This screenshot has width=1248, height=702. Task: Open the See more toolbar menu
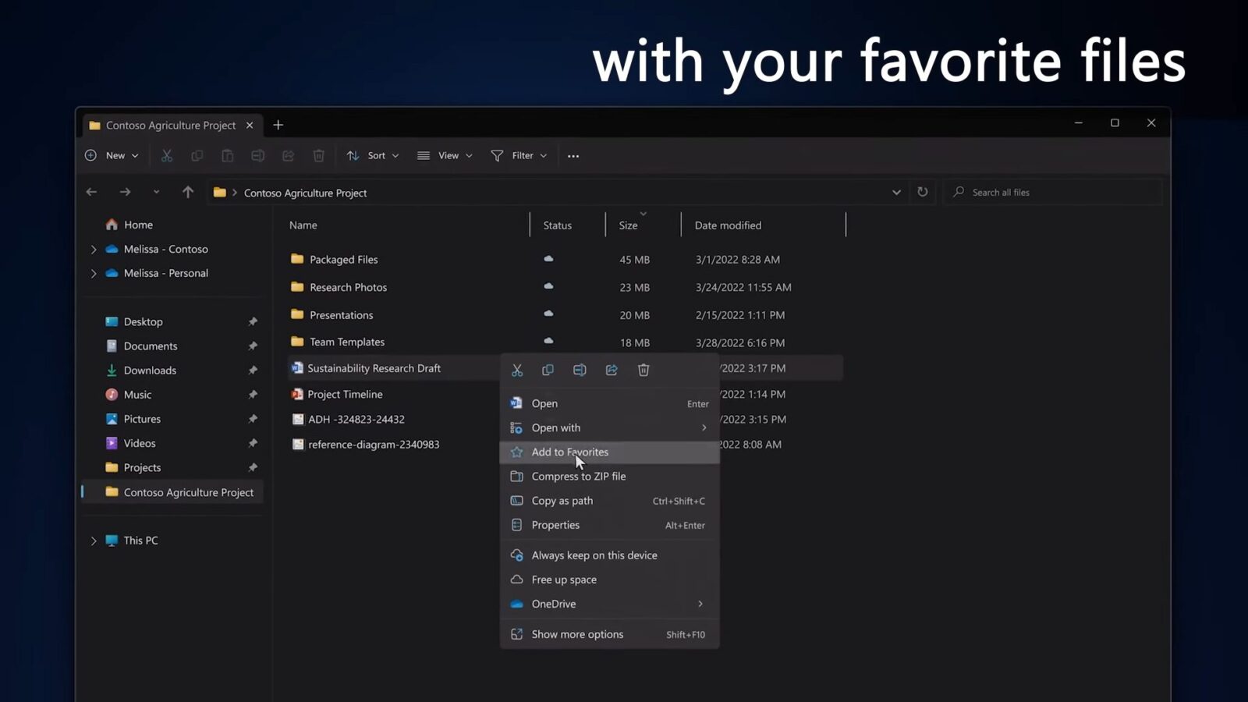[x=573, y=156]
